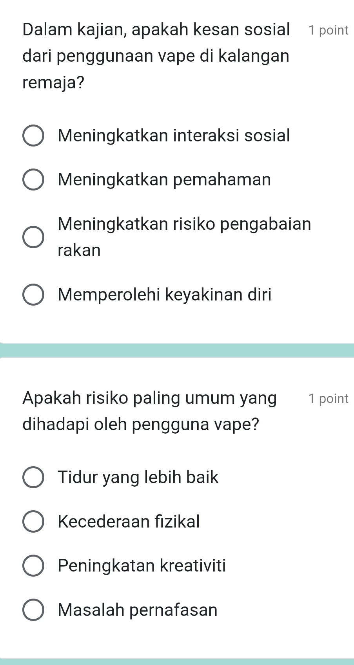Click the 'Masalah pernafasan' answer text

[137, 610]
